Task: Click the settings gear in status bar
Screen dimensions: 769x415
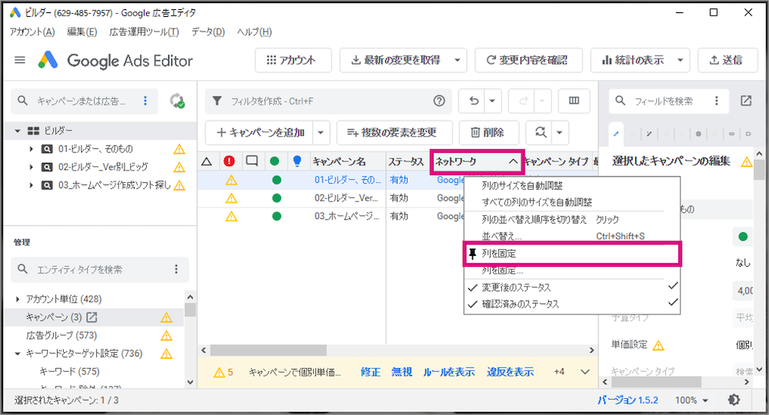Action: [x=734, y=400]
